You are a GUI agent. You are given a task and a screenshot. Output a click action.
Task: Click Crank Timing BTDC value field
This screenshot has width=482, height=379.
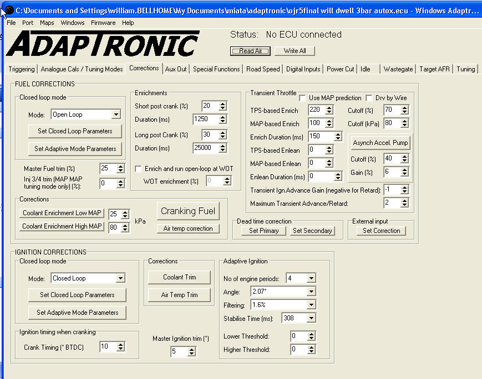(x=108, y=347)
